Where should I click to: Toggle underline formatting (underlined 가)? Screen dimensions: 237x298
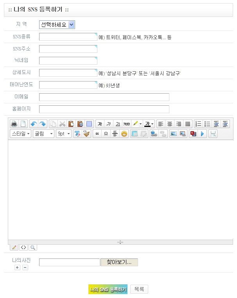pos(118,124)
